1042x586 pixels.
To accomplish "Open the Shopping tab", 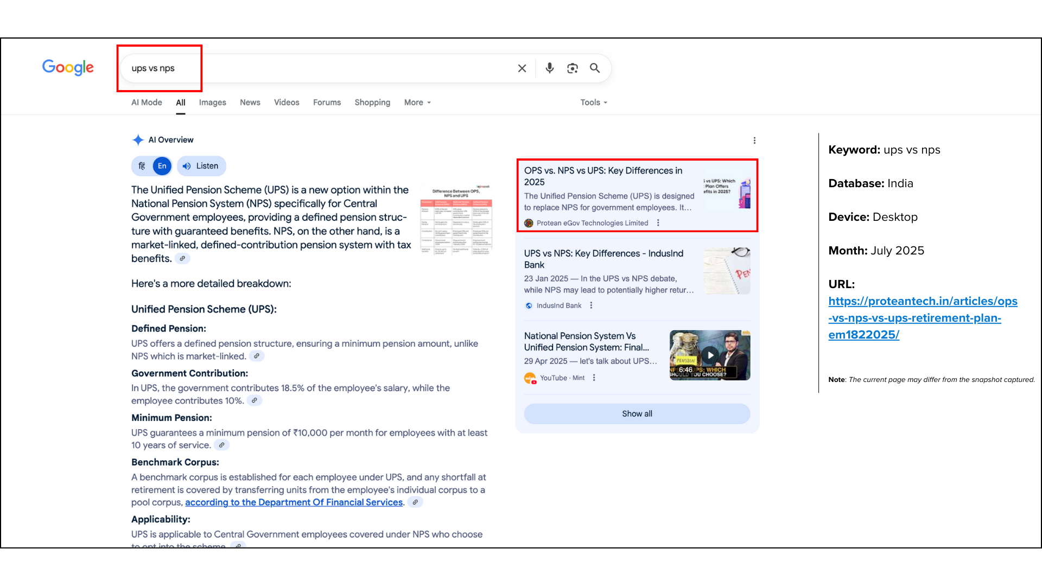I will [x=372, y=102].
